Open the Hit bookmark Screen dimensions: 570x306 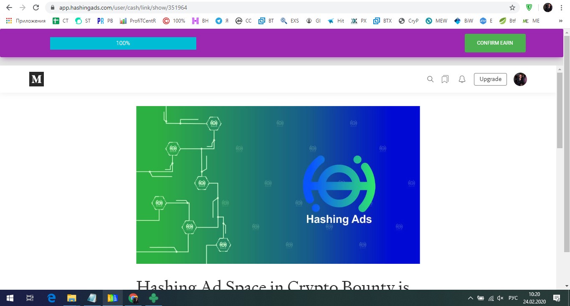336,21
